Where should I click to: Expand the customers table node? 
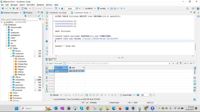pos(11,54)
